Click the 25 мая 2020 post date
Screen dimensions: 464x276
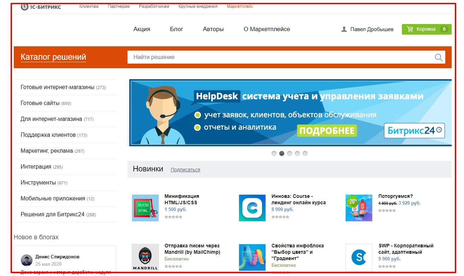tap(48, 264)
